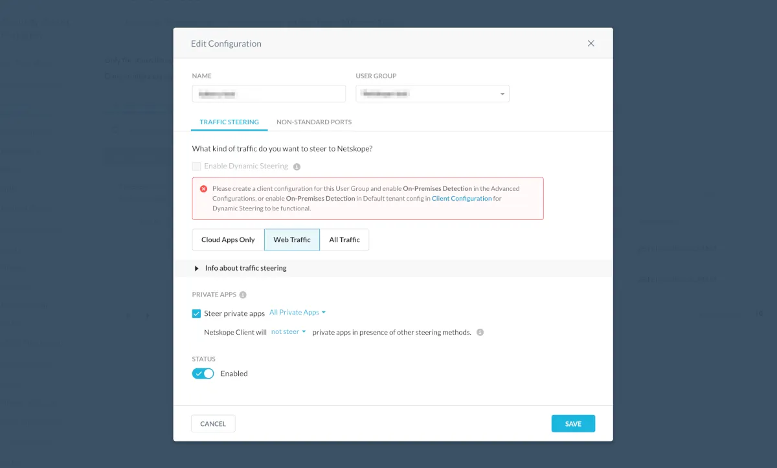
Task: Select the Traffic Steering tab
Action: click(229, 122)
